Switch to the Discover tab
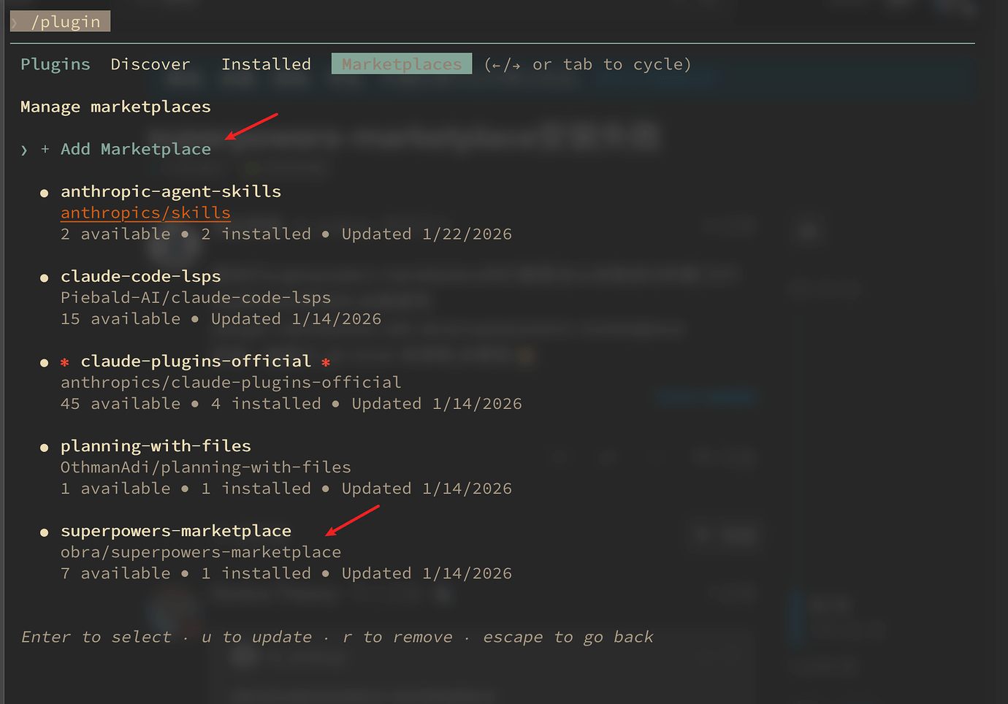 pos(150,64)
